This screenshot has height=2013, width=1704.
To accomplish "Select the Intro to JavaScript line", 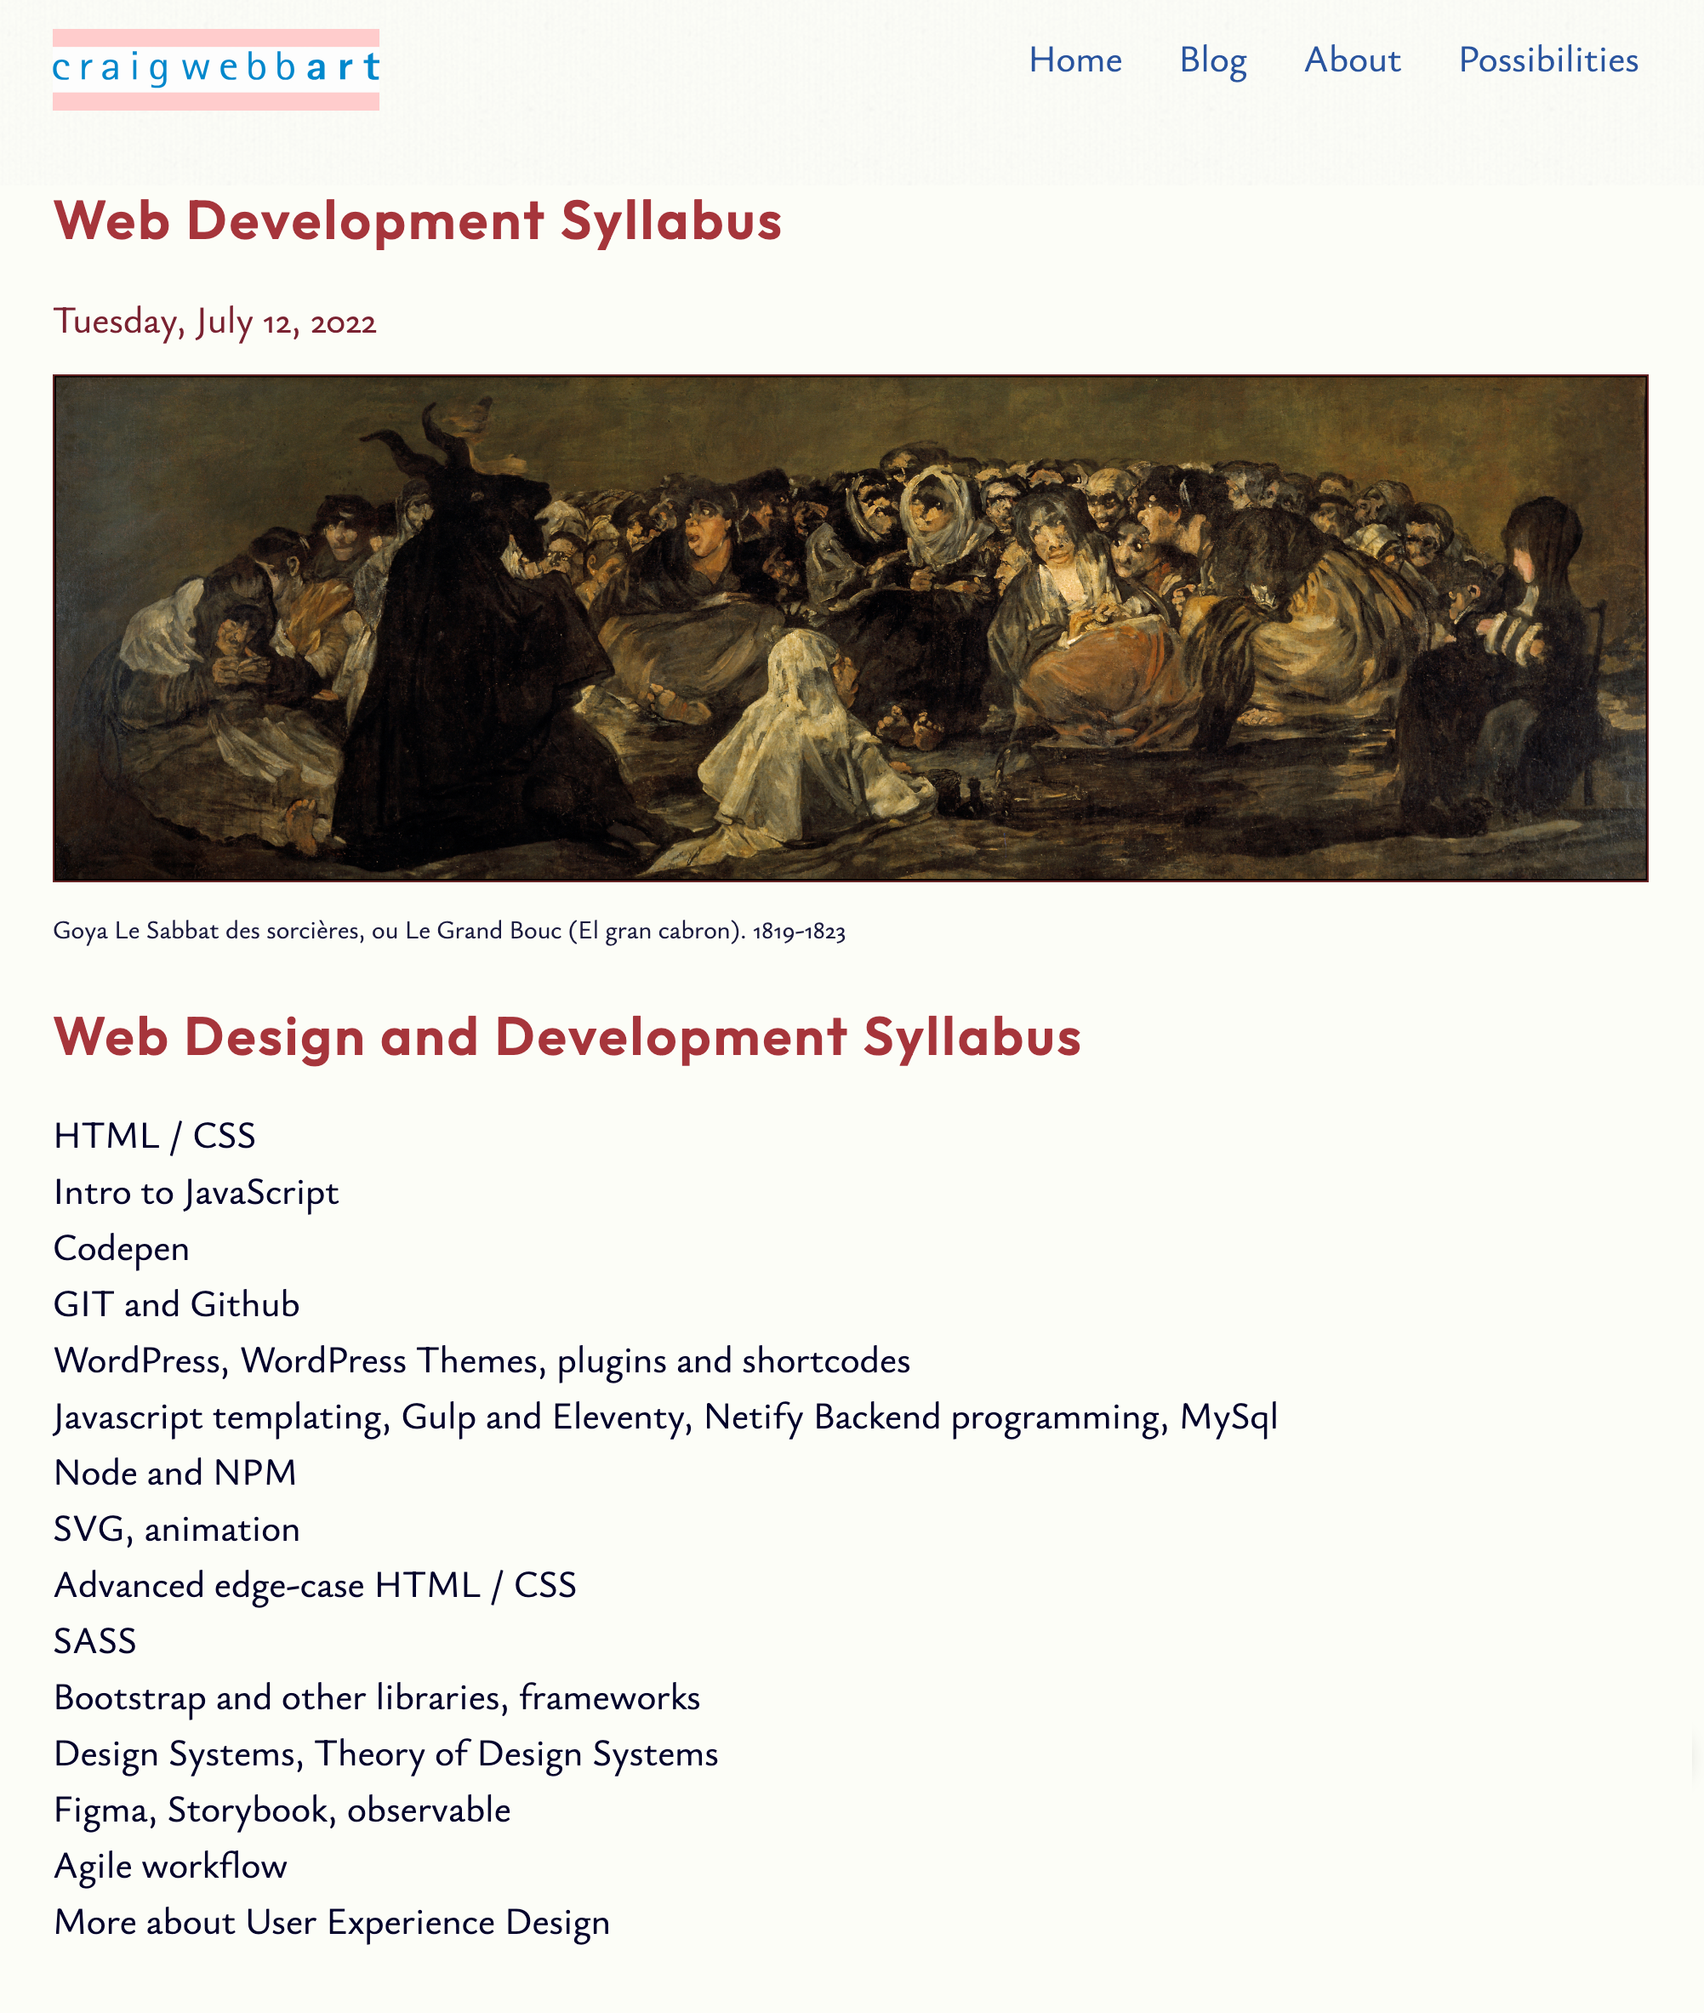I will 197,1193.
